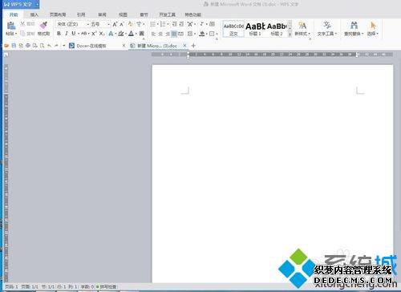
Task: Add a new document tab with plus button
Action: [x=193, y=46]
